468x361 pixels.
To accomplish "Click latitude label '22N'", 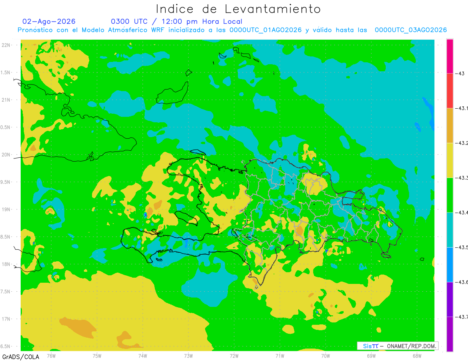I will pos(7,45).
